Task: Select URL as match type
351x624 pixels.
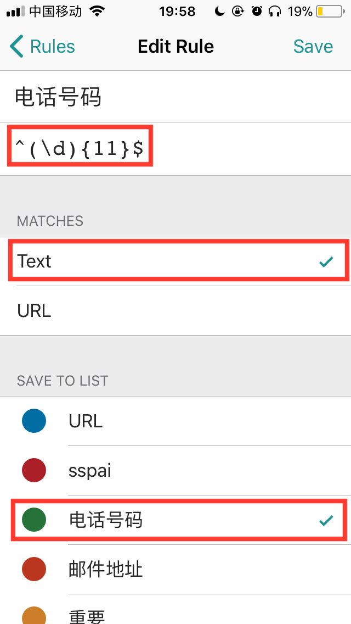Action: [x=175, y=311]
